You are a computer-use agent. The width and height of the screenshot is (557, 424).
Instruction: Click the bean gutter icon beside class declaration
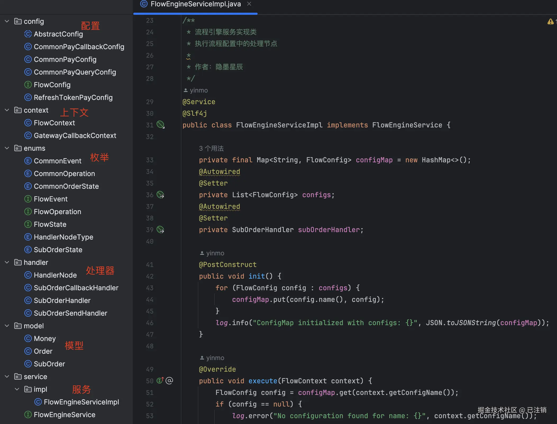(x=160, y=125)
